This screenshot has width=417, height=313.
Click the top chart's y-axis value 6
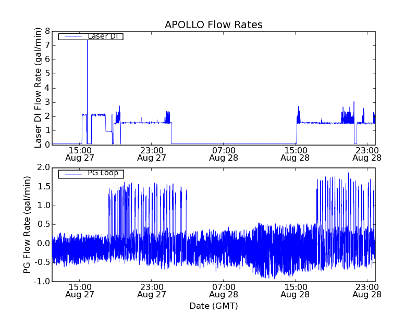pos(47,59)
